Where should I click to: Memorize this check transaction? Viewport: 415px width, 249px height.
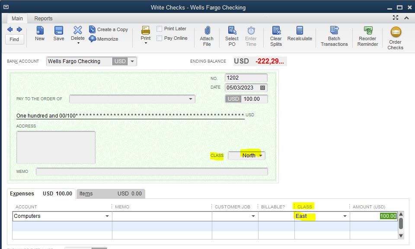pos(103,39)
